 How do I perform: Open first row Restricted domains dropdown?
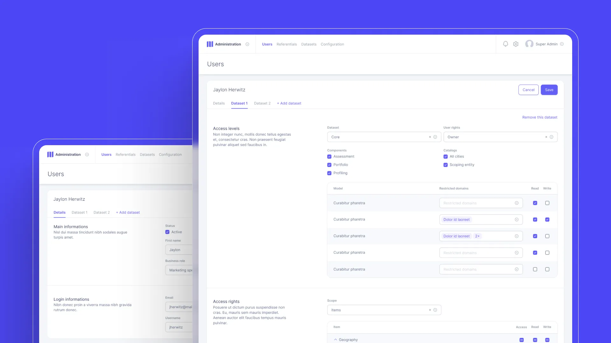(x=481, y=203)
